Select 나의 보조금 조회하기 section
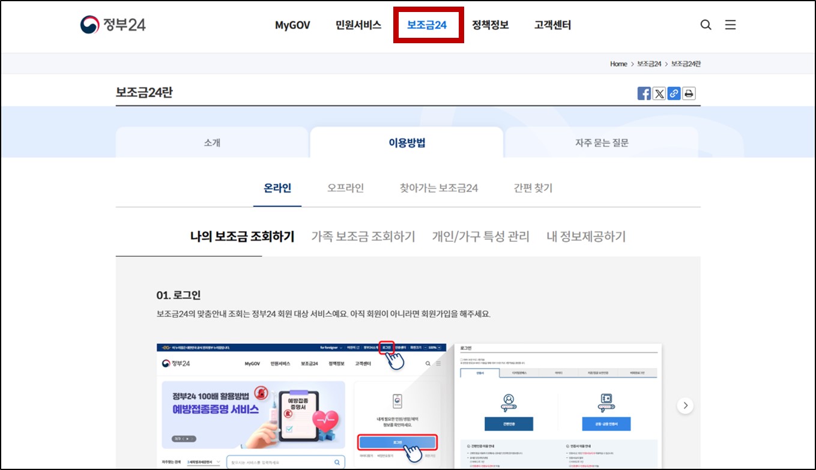The height and width of the screenshot is (470, 816). coord(243,237)
